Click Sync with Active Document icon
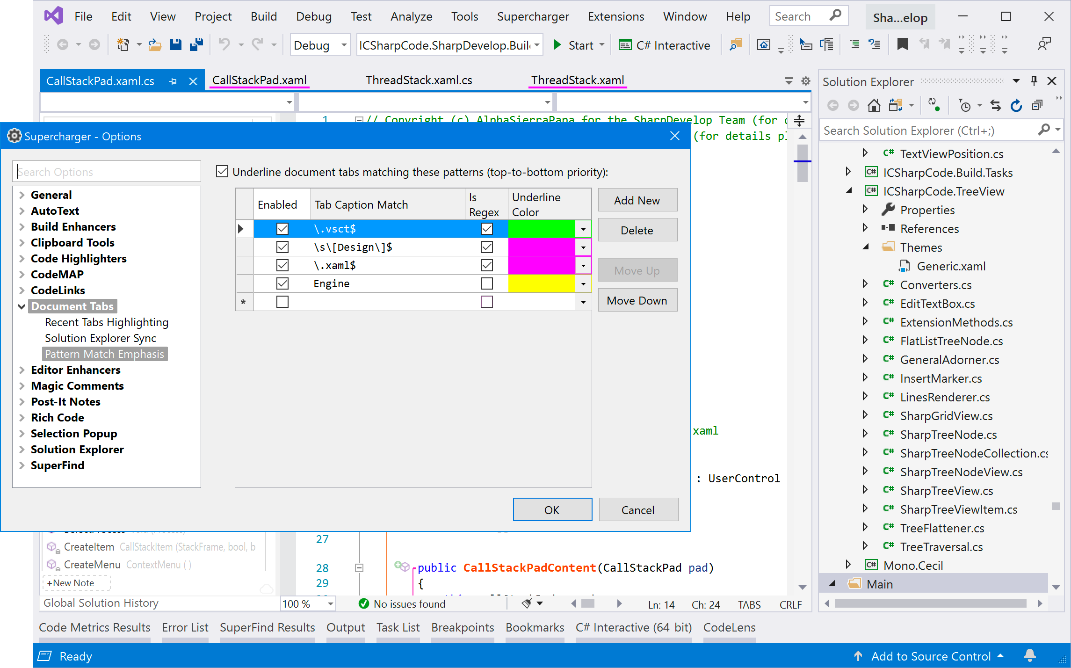This screenshot has height=668, width=1071. pyautogui.click(x=996, y=106)
